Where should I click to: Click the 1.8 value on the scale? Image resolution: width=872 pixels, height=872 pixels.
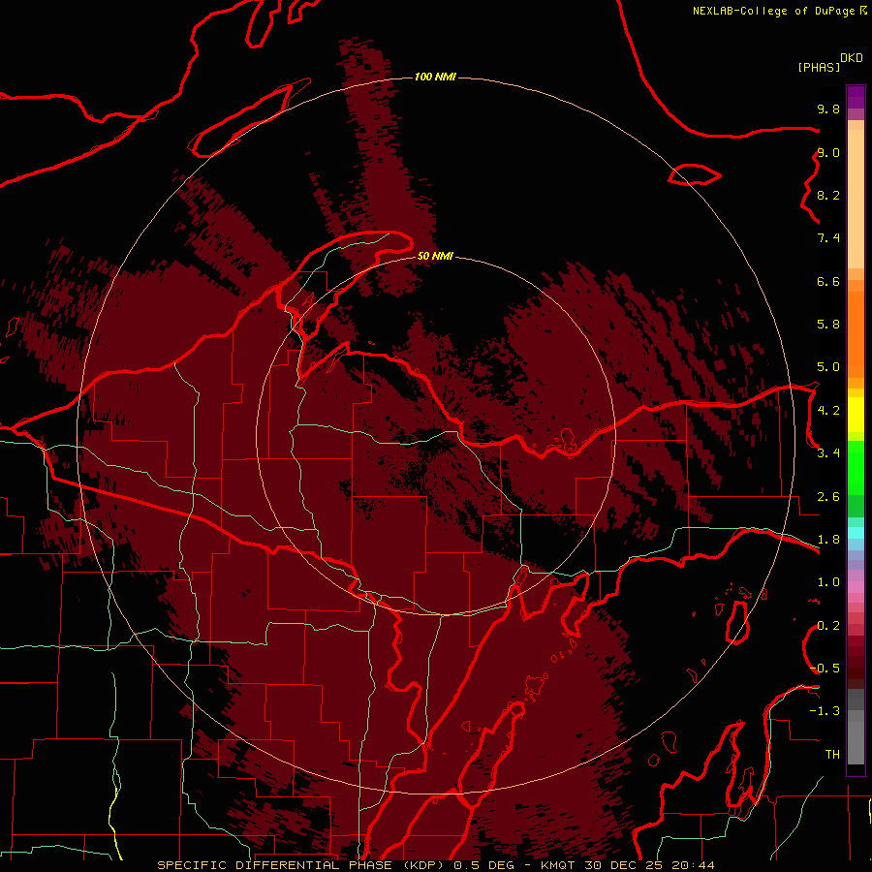click(x=828, y=540)
